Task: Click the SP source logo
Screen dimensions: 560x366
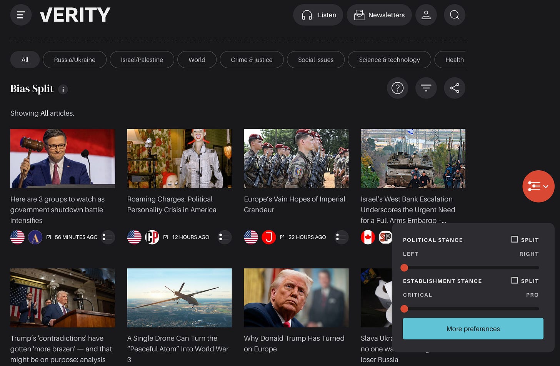Action: click(x=385, y=237)
